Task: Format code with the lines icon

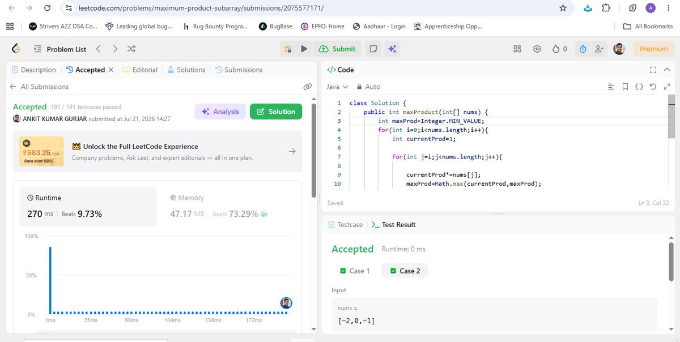Action: pos(611,87)
